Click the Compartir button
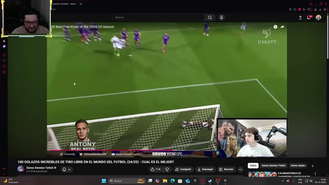The image size is (329, 185). click(183, 169)
